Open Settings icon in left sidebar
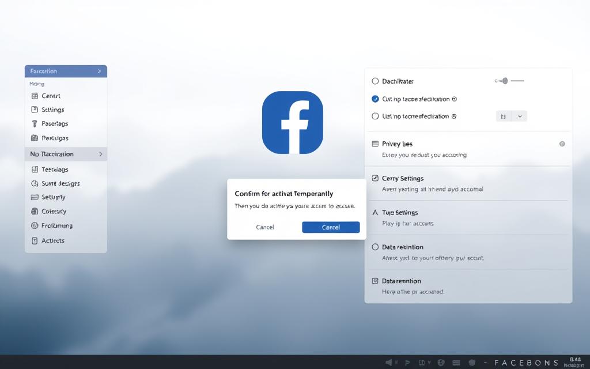The image size is (590, 369). 35,110
